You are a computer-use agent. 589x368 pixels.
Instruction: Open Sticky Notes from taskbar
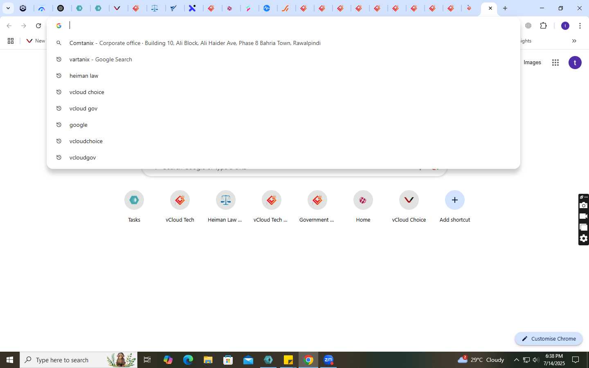[x=288, y=360]
